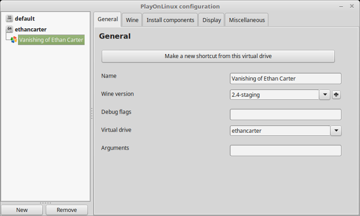Open the Display tab
The width and height of the screenshot is (360, 216).
[211, 20]
